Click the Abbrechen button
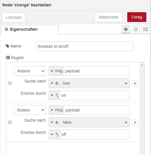Screen dimensions: 151x155 point(108,17)
